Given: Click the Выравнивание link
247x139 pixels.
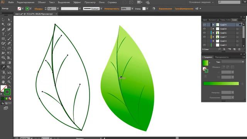Looking at the screenshot, I should [166, 8].
